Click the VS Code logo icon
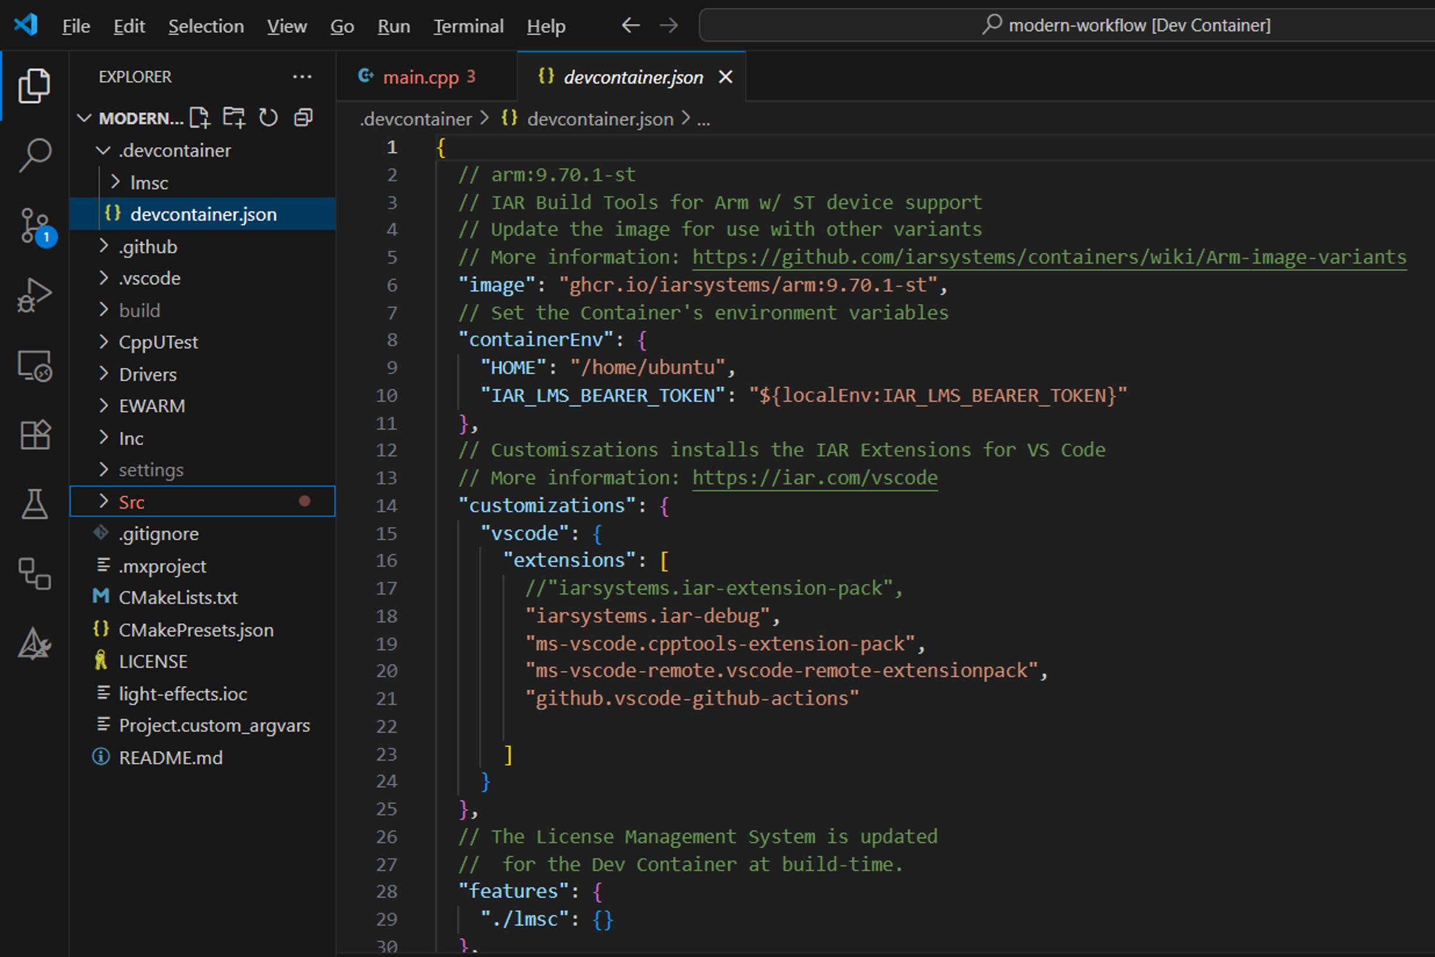1435x957 pixels. pos(26,25)
